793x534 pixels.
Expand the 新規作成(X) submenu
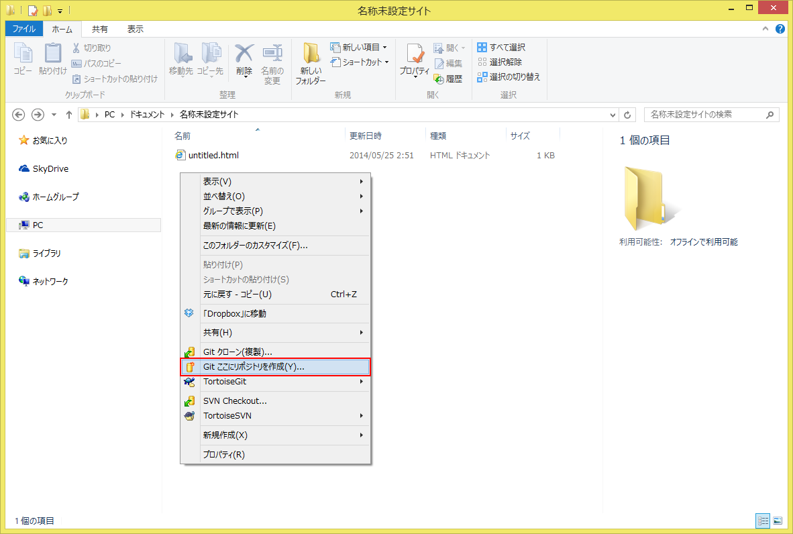(362, 435)
